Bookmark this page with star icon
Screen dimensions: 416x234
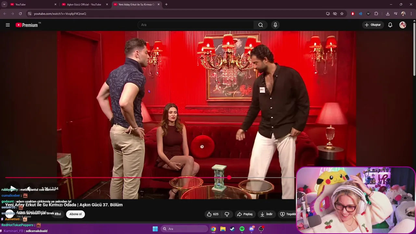[342, 14]
